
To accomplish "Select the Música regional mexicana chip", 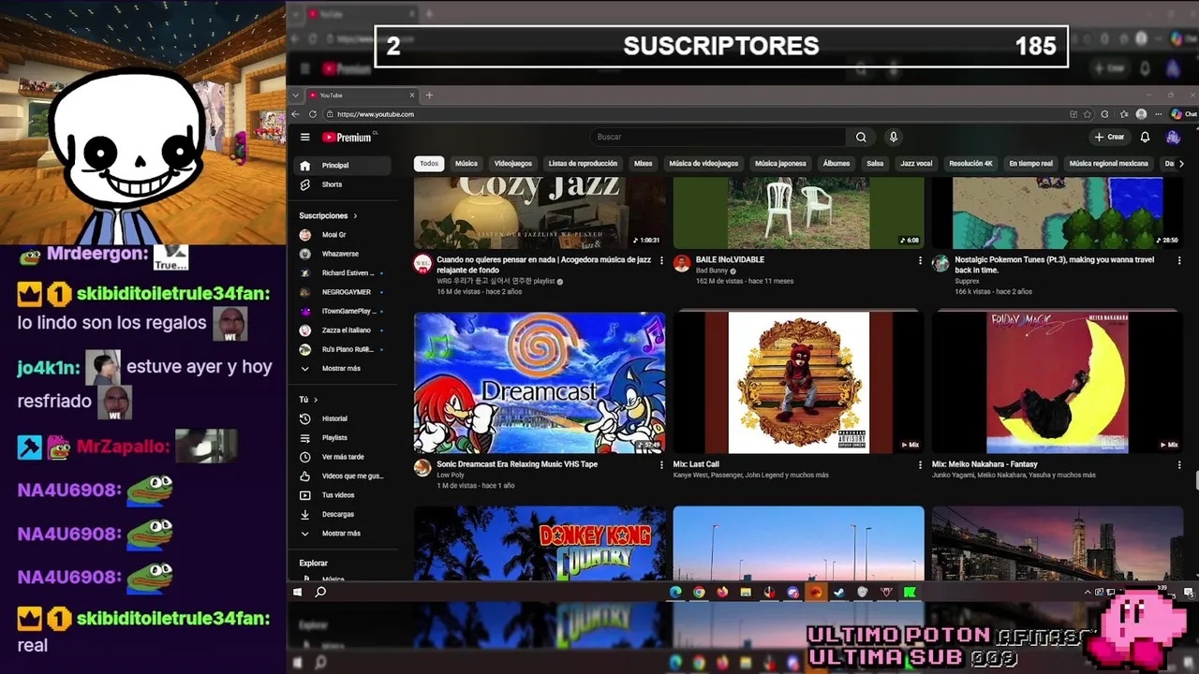I will point(1108,163).
